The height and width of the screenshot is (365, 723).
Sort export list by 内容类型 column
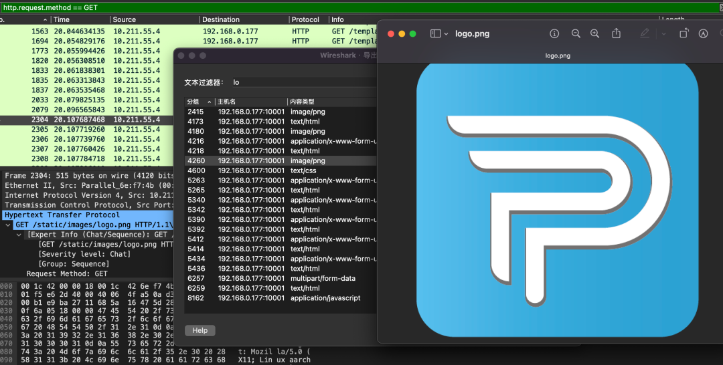coord(332,102)
